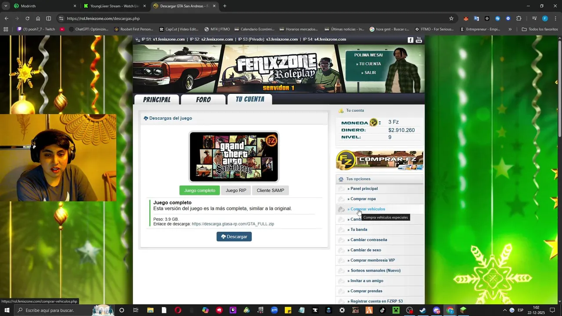The width and height of the screenshot is (562, 316).
Task: Open the apps grid in bookmarks bar
Action: coord(6,29)
